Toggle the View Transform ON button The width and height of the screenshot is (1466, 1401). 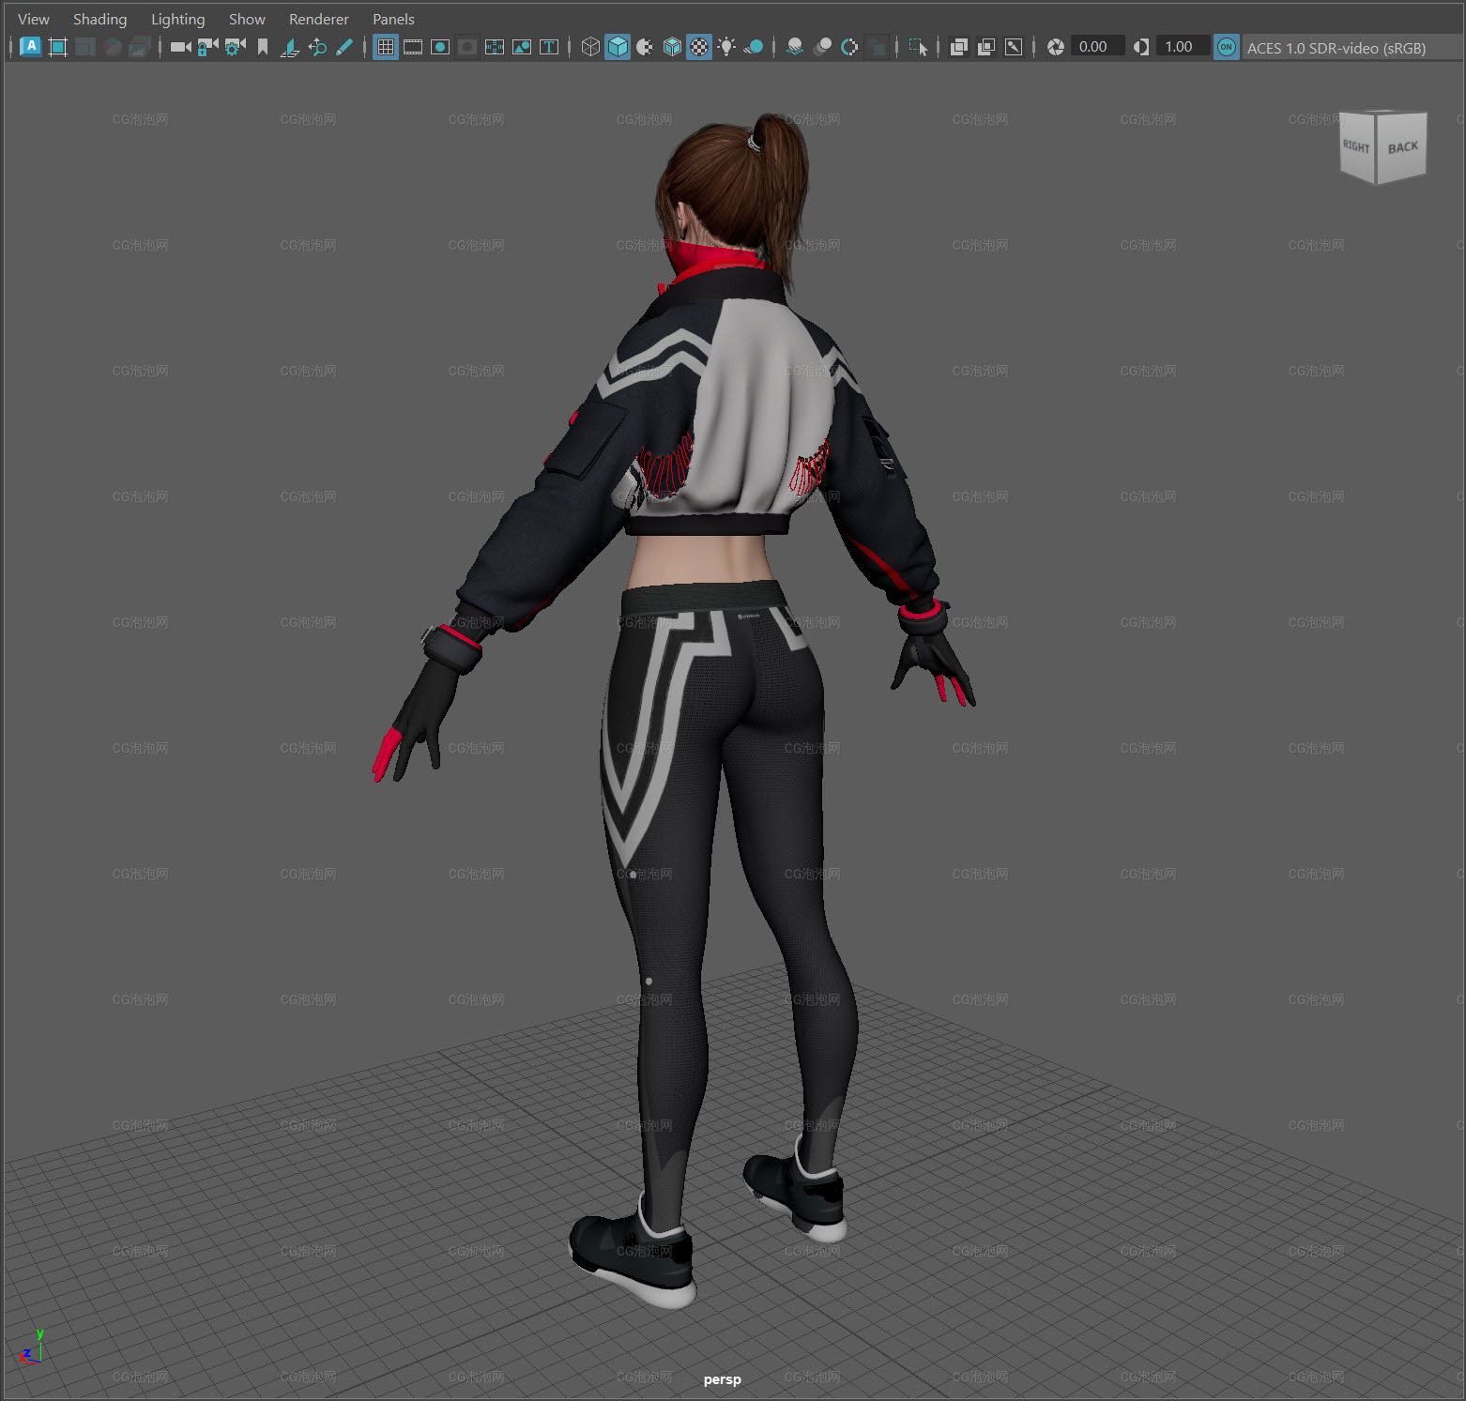(x=1226, y=46)
